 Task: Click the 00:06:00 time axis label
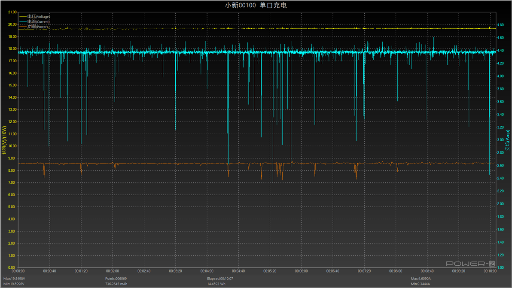click(x=302, y=271)
